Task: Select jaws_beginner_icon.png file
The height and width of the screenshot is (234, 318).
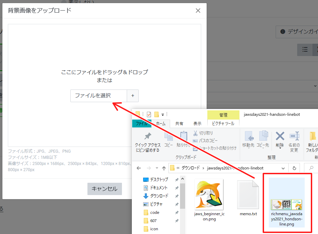Action: 209,200
